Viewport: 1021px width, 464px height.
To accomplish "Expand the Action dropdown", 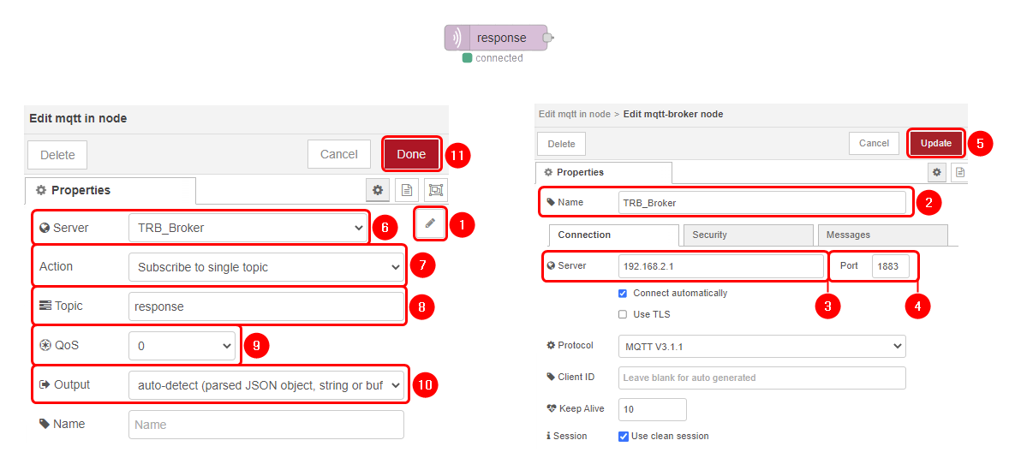I will [266, 267].
